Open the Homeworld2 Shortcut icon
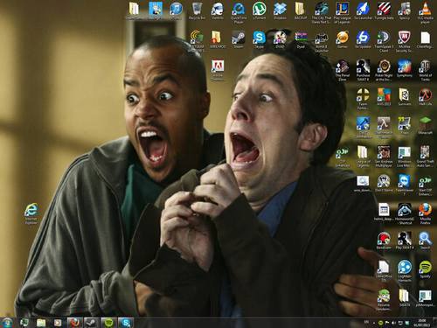The image size is (437, 328). (405, 213)
